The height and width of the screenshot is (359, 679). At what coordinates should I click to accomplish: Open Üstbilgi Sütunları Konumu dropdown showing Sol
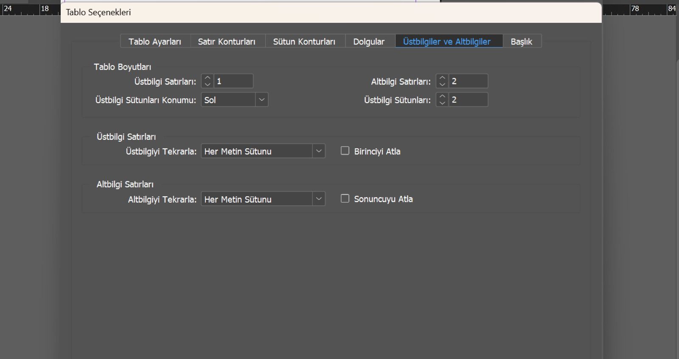[235, 100]
